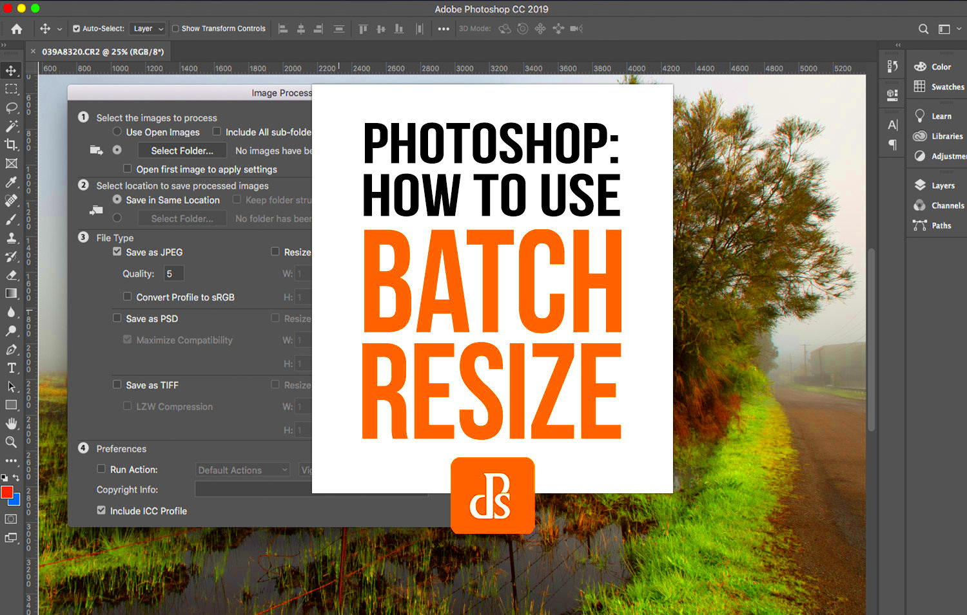Select the Lasso tool
Image resolution: width=967 pixels, height=615 pixels.
click(x=11, y=108)
